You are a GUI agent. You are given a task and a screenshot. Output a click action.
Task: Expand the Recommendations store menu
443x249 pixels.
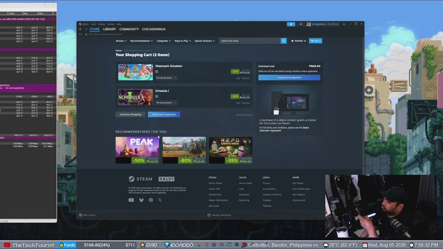tap(141, 41)
